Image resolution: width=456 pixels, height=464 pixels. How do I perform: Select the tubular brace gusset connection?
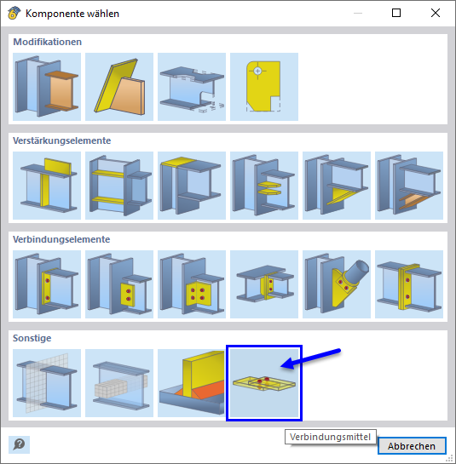pos(337,284)
